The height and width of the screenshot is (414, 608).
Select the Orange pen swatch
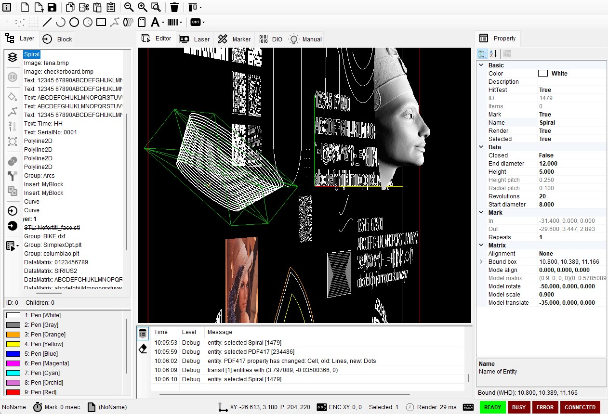[13, 335]
